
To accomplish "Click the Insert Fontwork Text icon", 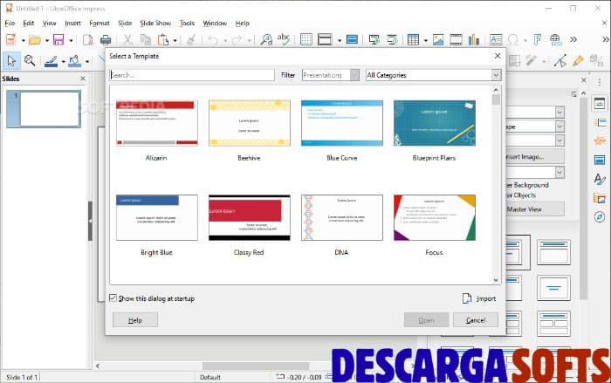I will pos(538,40).
